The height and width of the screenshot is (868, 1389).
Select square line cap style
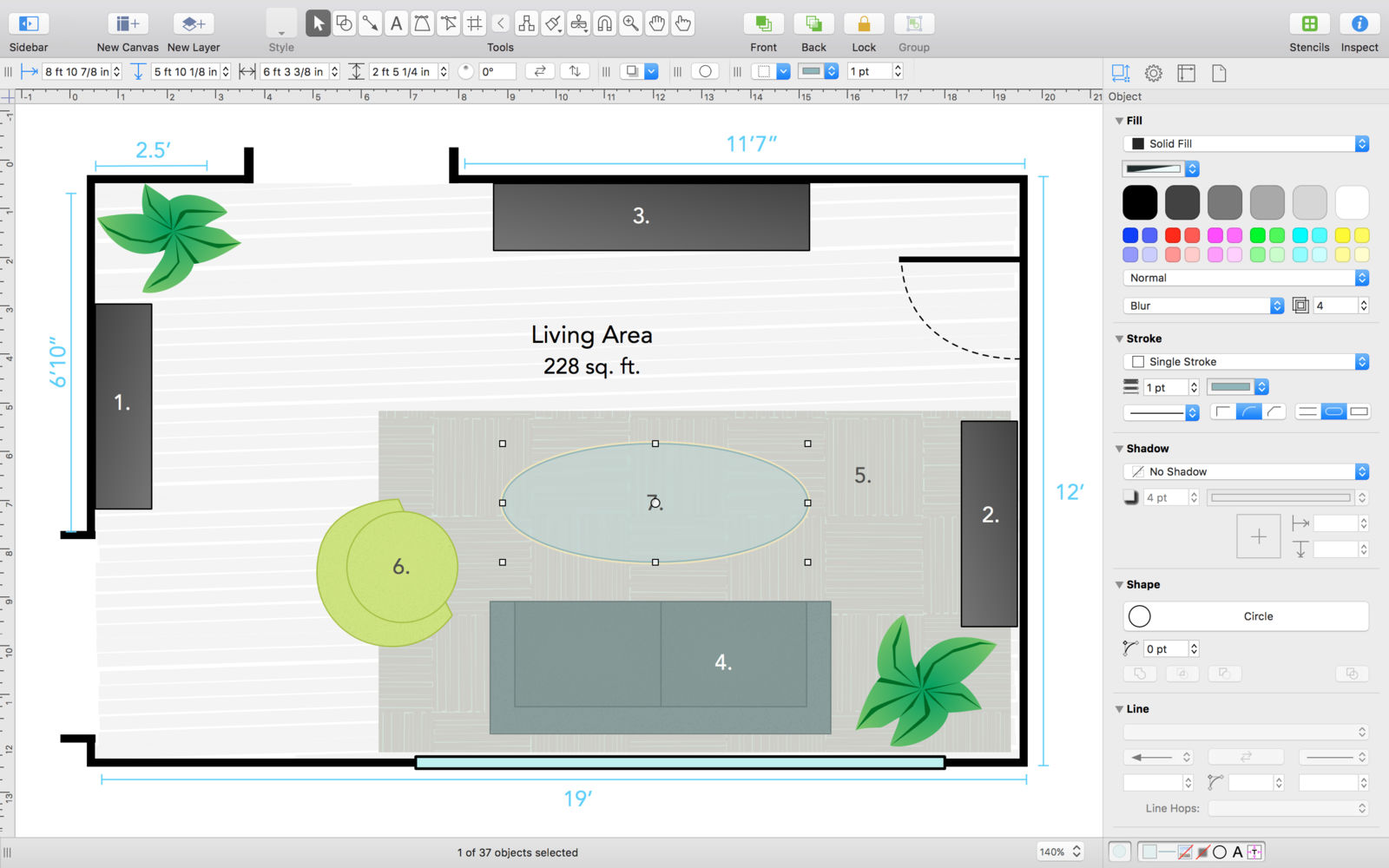click(1359, 411)
